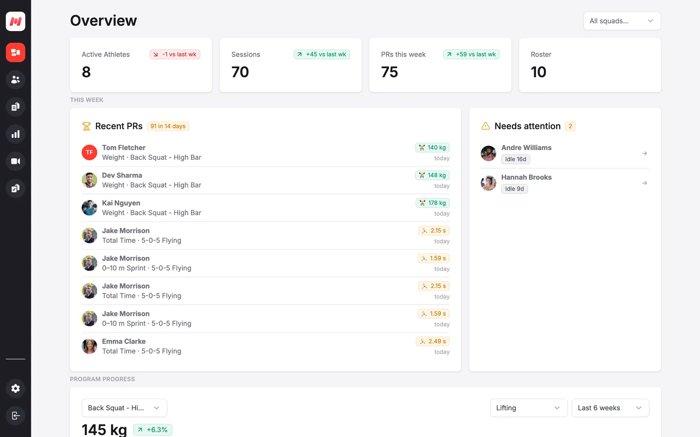The height and width of the screenshot is (437, 700).
Task: Open the Back Squat exercise dropdown
Action: [x=124, y=408]
